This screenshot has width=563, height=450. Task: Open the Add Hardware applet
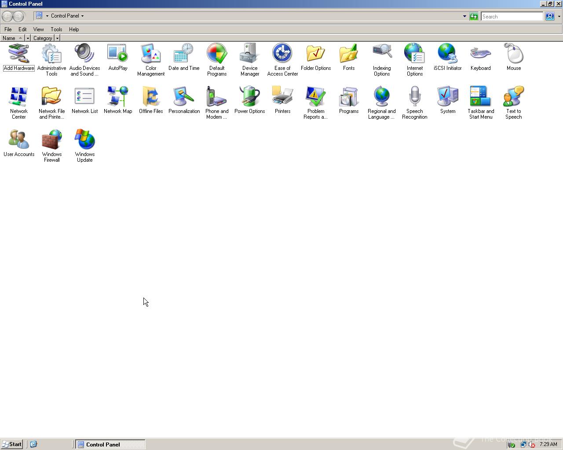point(19,57)
